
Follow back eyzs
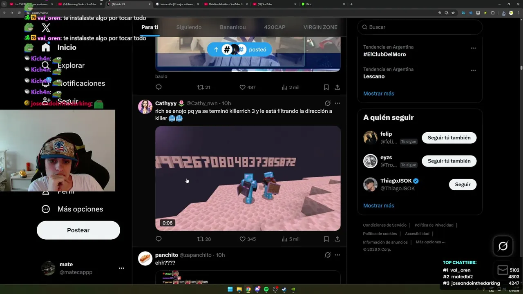[x=449, y=161]
